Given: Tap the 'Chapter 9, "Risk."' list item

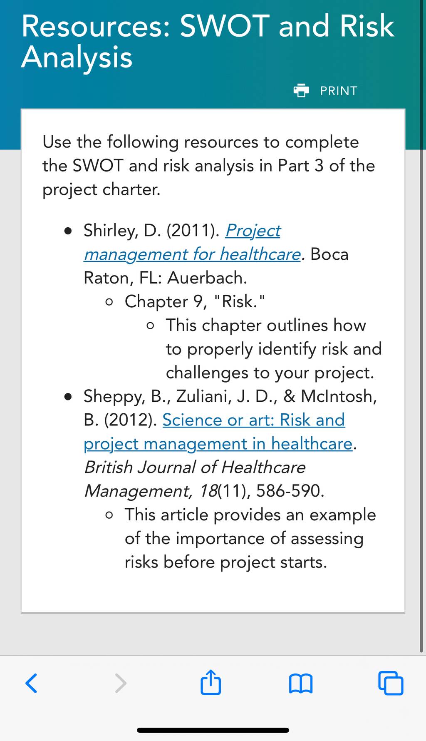Looking at the screenshot, I should tap(195, 302).
